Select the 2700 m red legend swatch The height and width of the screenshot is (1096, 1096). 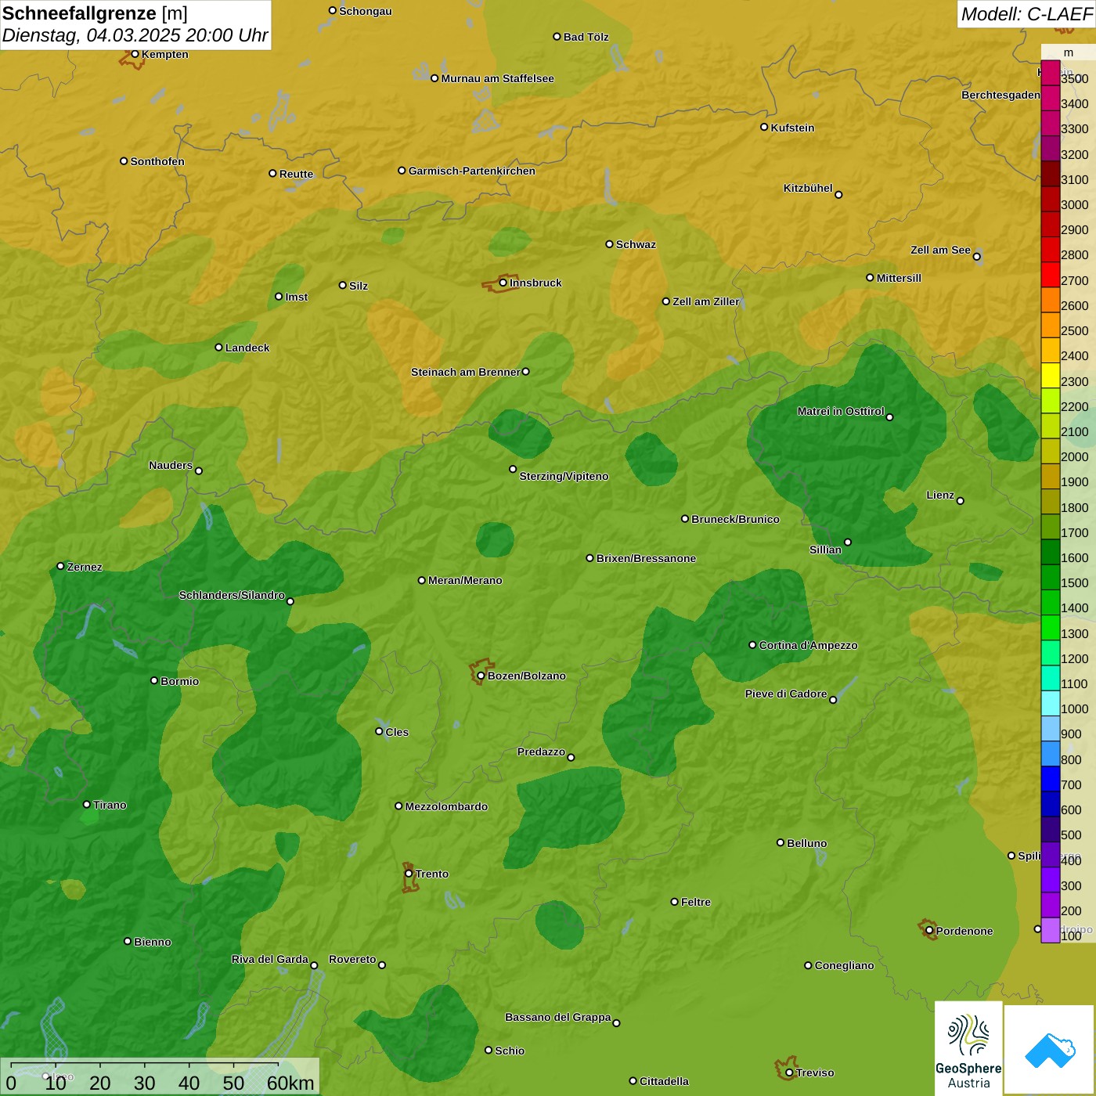(1051, 275)
